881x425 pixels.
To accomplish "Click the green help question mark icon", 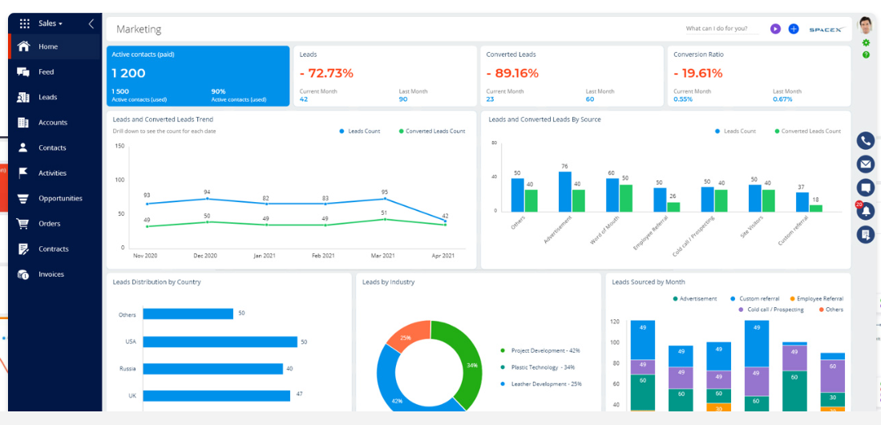I will tap(866, 55).
